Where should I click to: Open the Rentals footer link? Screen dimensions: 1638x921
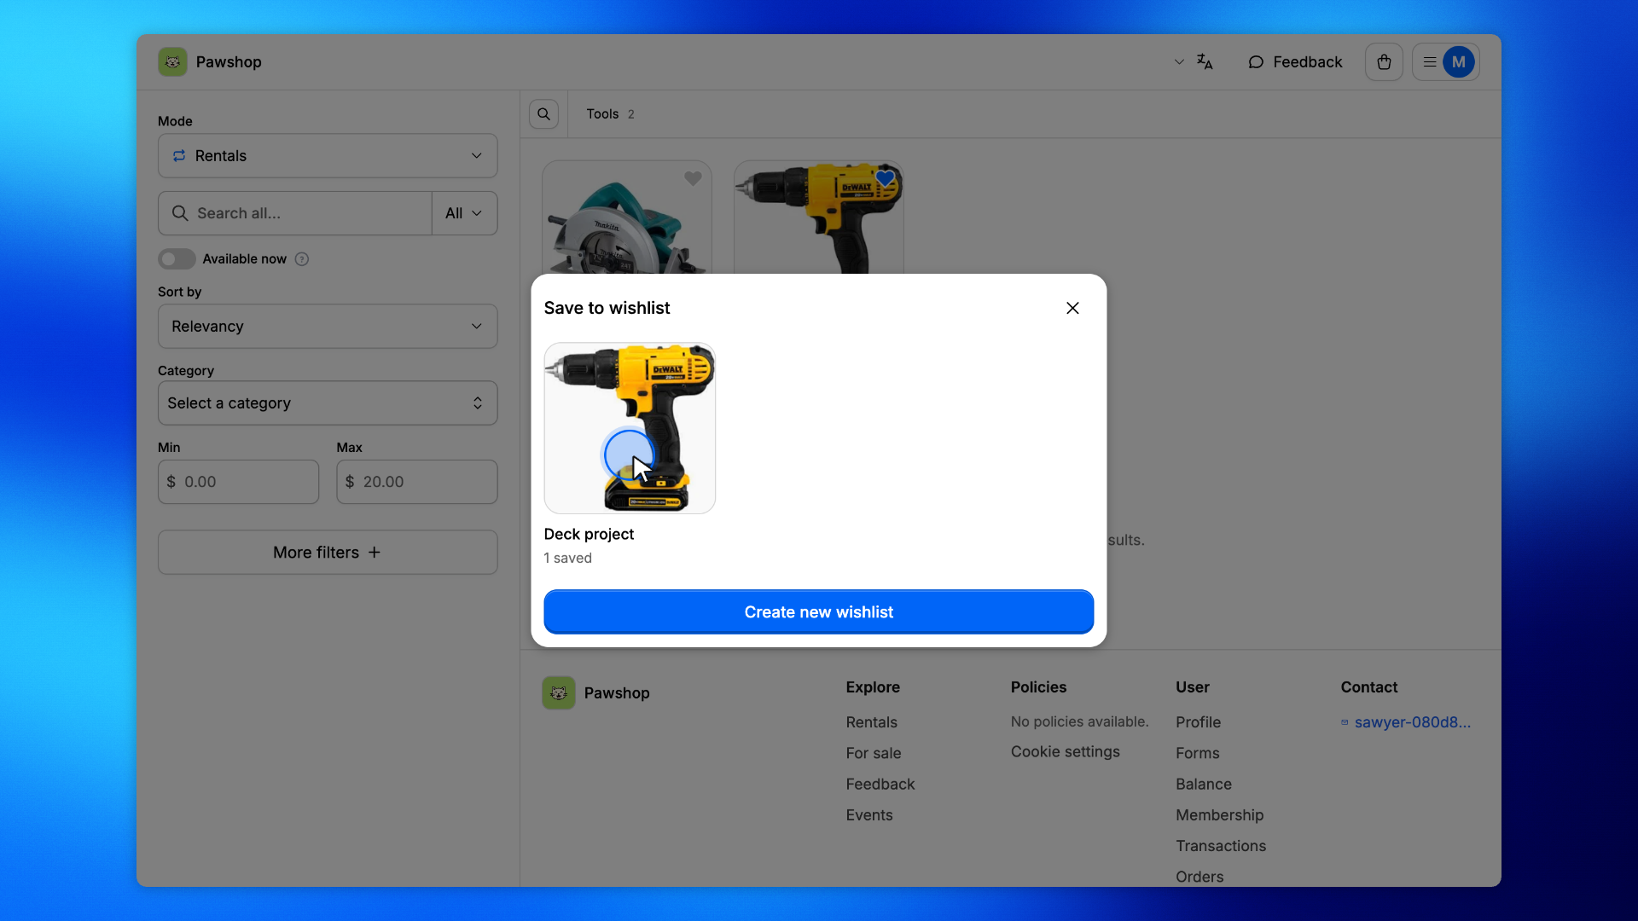click(x=871, y=722)
